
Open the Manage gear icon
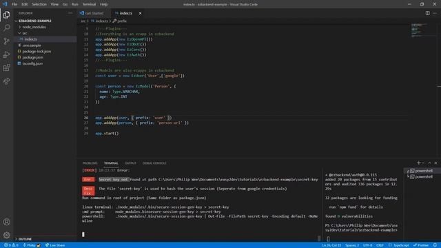coord(6,235)
